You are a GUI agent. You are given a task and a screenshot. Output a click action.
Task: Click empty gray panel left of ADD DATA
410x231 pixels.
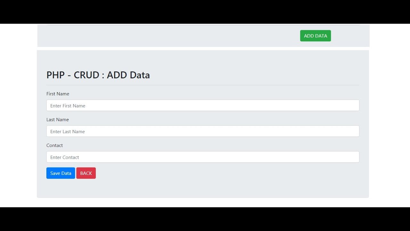pos(160,36)
